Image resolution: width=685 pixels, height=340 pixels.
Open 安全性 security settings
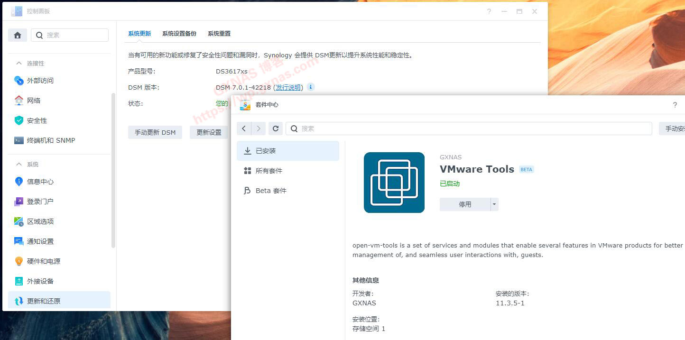[x=37, y=120]
